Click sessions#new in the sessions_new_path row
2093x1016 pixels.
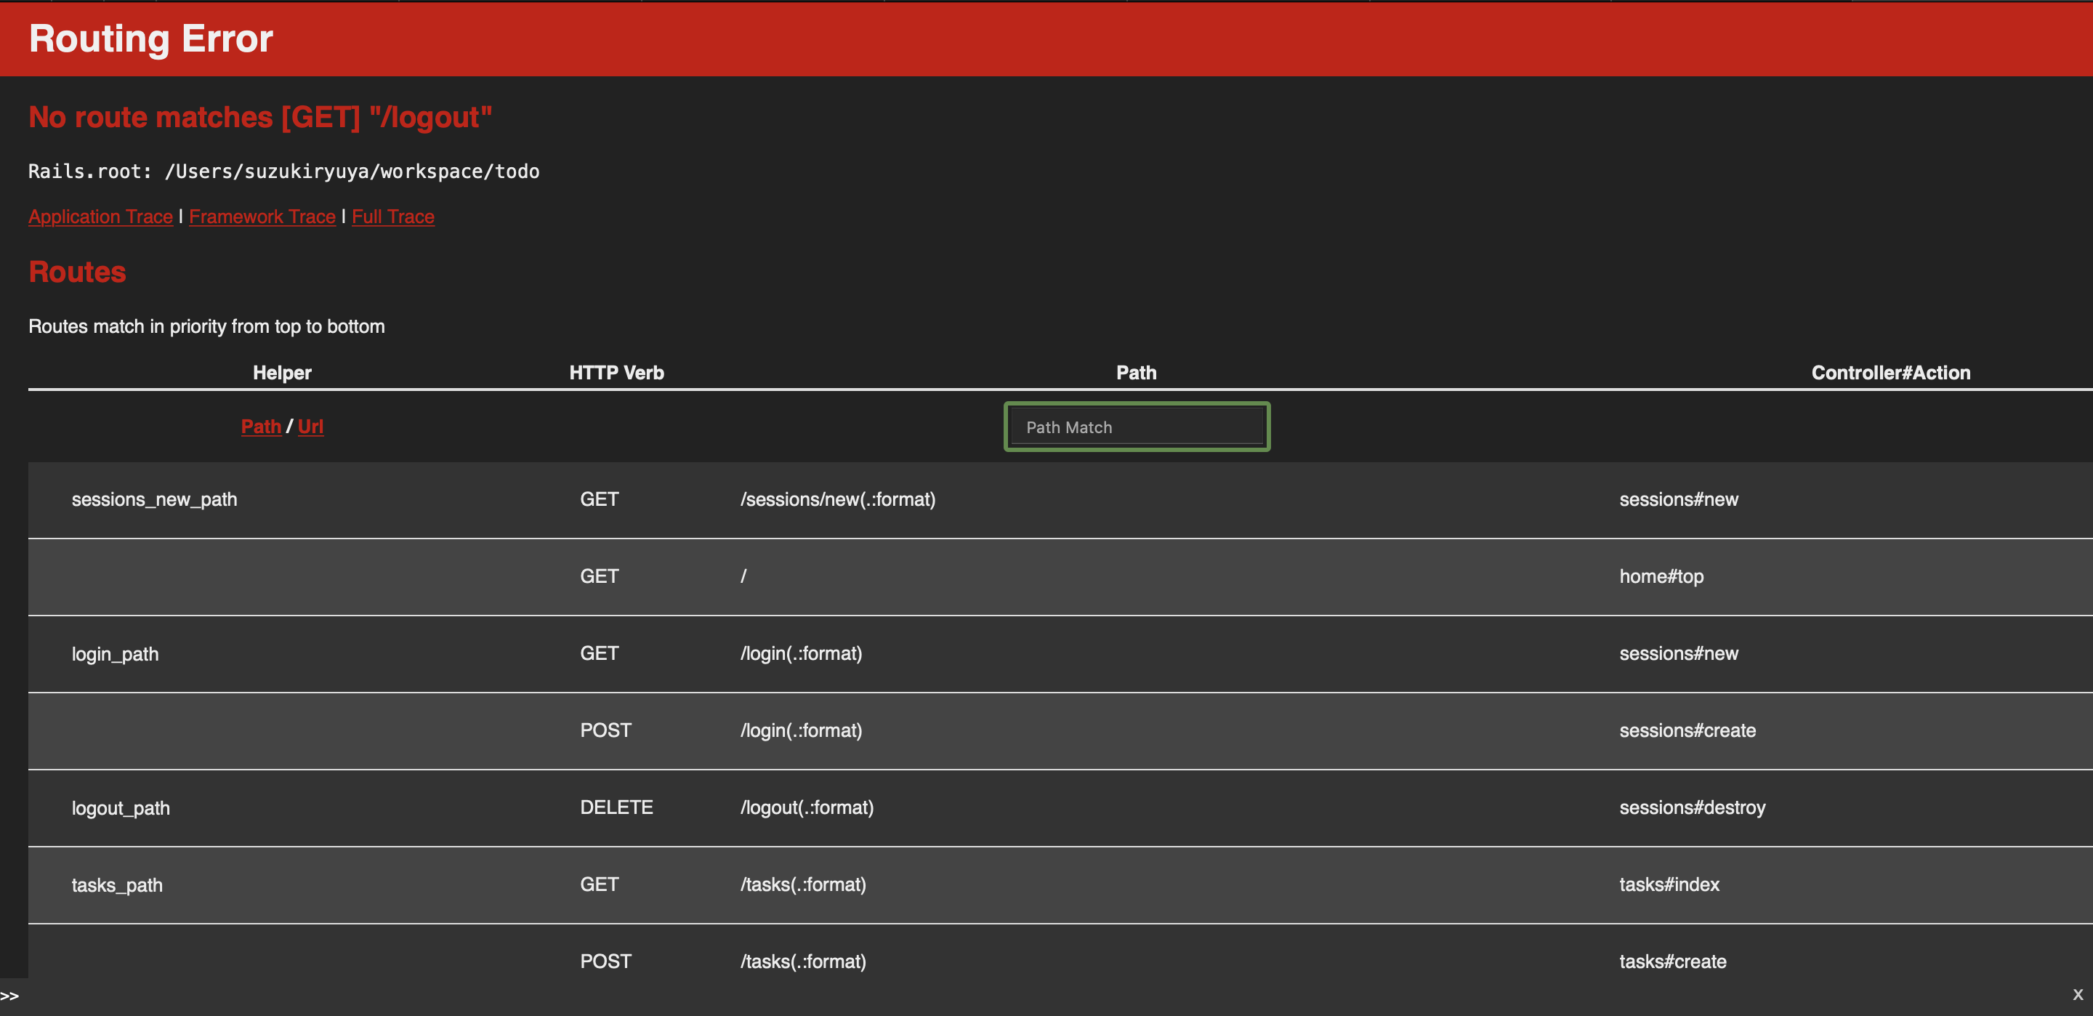pos(1679,499)
